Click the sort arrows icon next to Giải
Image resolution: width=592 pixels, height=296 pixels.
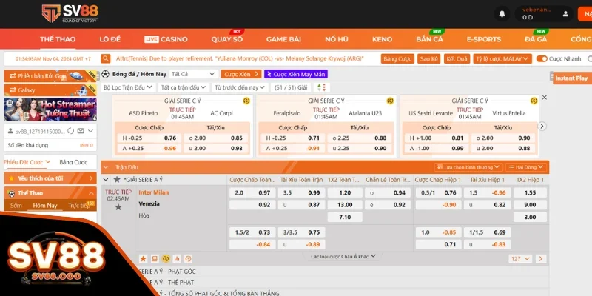pos(321,87)
